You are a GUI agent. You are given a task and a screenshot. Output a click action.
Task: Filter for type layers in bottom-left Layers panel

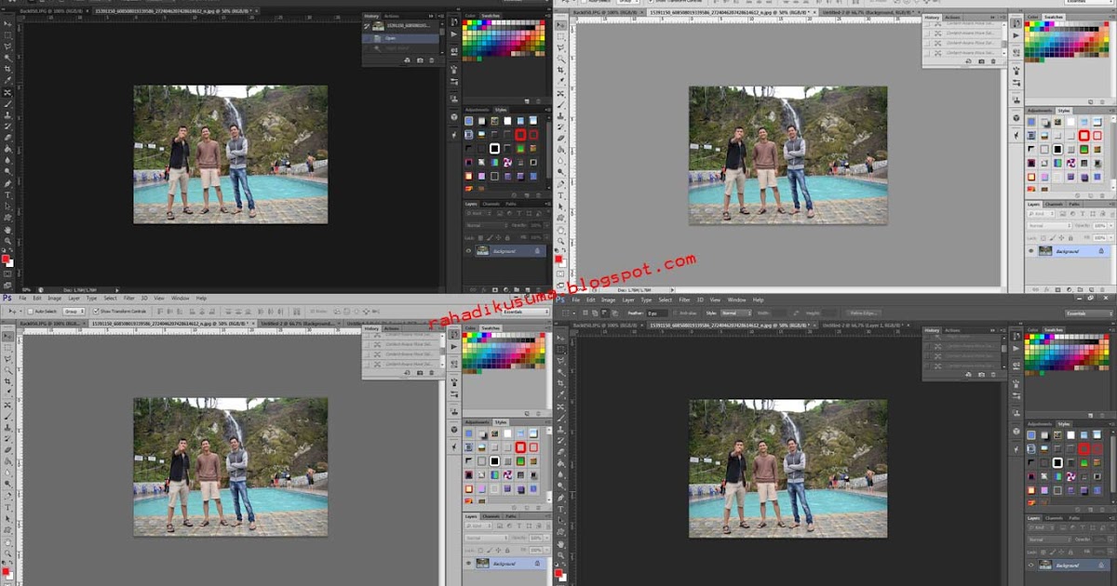tap(519, 526)
